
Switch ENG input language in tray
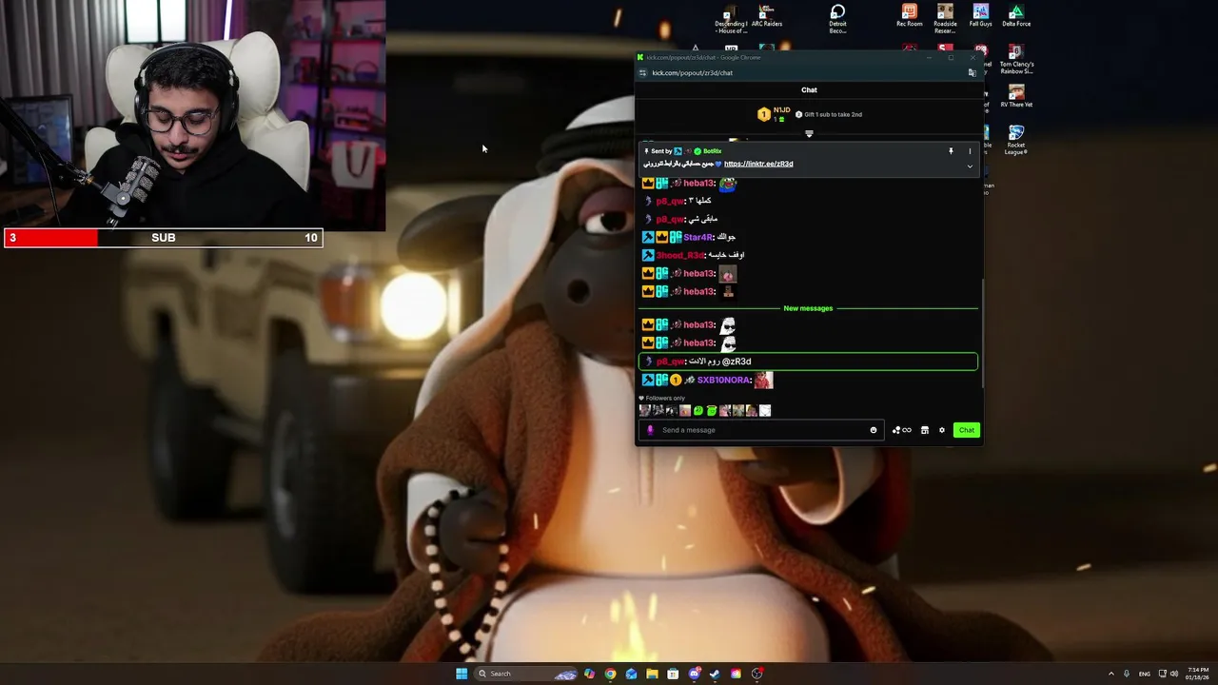(1144, 674)
